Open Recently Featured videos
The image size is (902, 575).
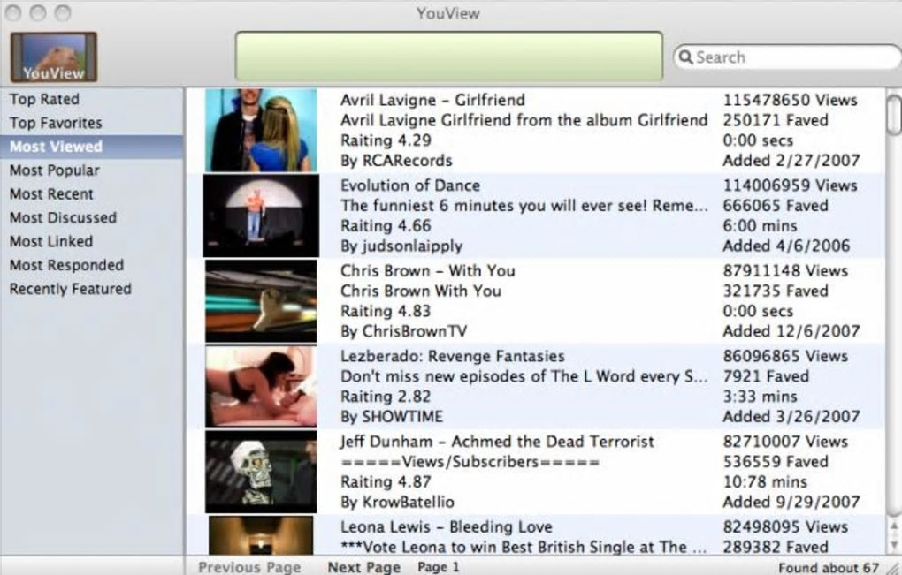click(x=70, y=288)
